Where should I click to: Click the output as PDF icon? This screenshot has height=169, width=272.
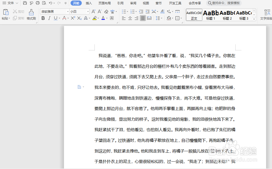tap(31, 3)
